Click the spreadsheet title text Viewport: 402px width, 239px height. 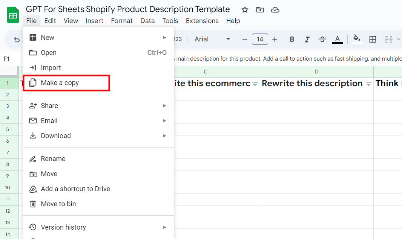coord(128,9)
